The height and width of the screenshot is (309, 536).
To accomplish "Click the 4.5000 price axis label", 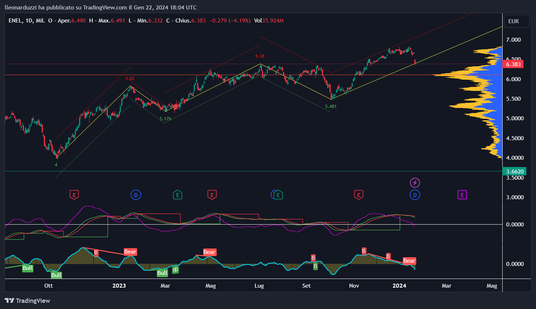I will [515, 138].
